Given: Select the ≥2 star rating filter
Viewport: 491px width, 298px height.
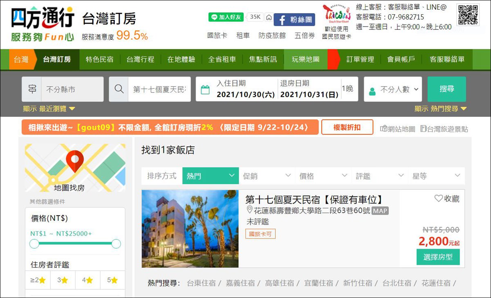Looking at the screenshot, I should pos(38,280).
